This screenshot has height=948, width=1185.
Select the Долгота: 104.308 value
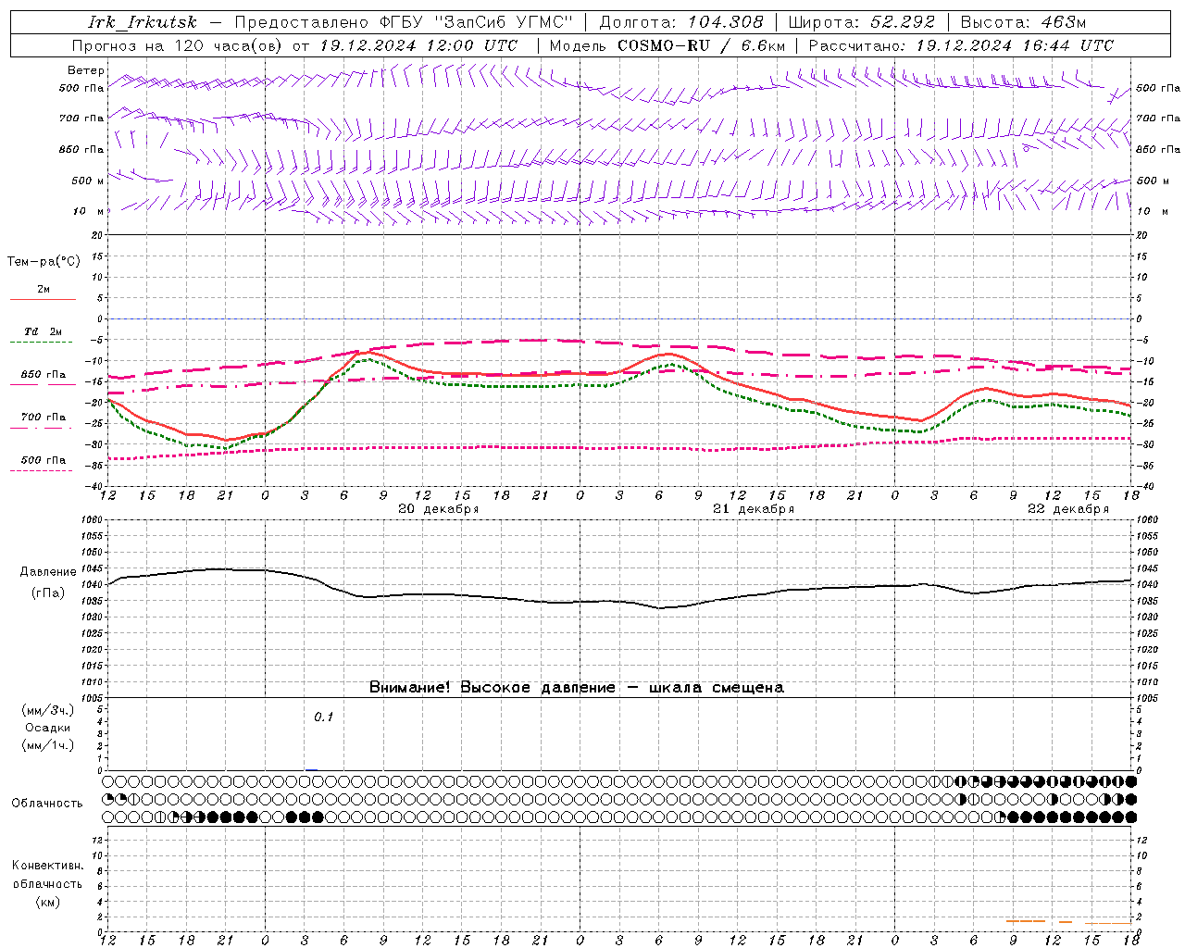[681, 22]
